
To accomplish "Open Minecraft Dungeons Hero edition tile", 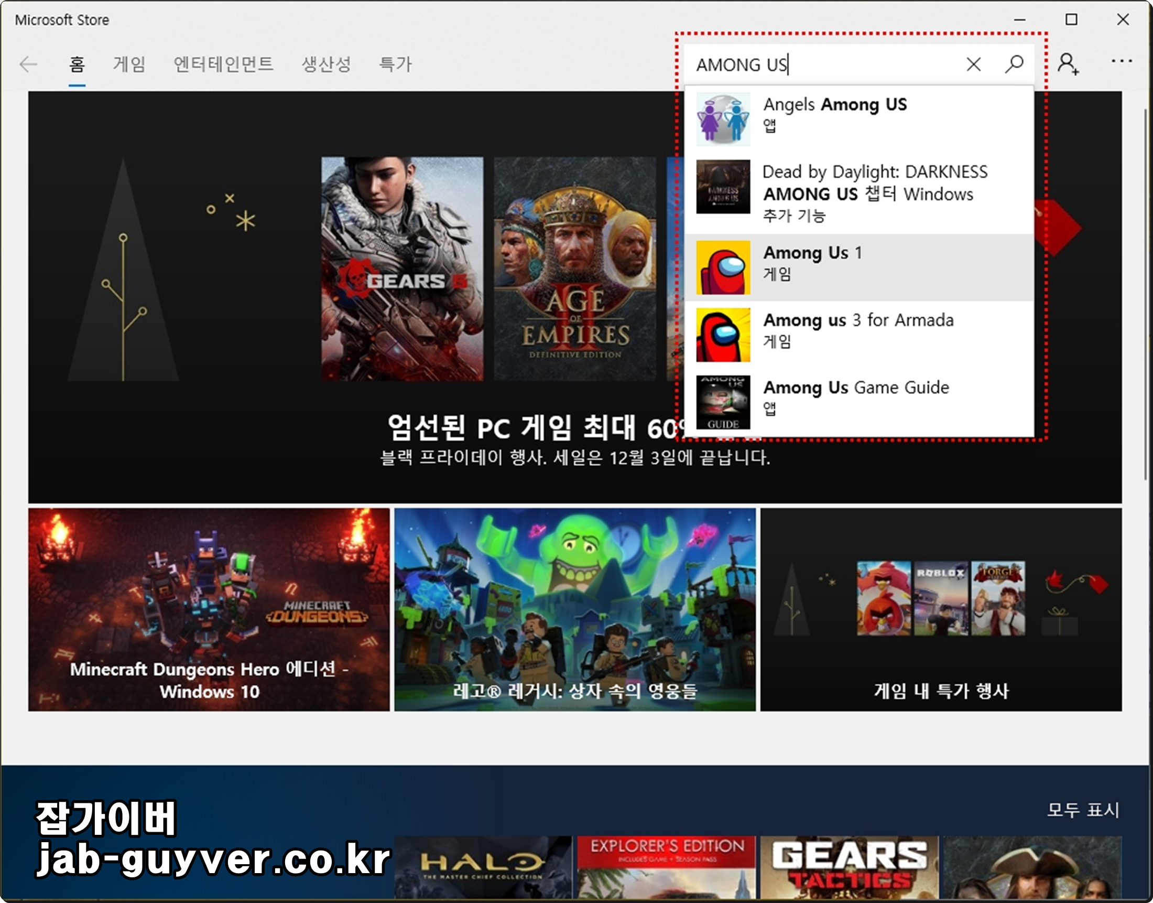I will pyautogui.click(x=209, y=609).
